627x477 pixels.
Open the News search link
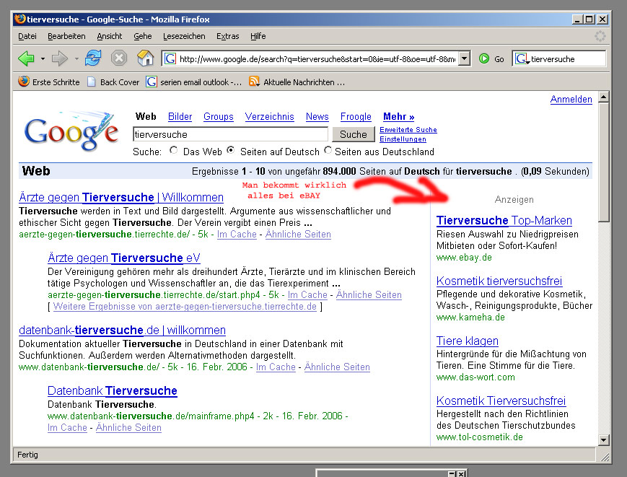pos(317,116)
